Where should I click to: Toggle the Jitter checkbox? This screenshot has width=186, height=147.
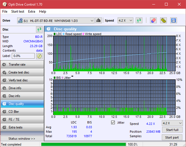pyautogui.click(x=113, y=123)
